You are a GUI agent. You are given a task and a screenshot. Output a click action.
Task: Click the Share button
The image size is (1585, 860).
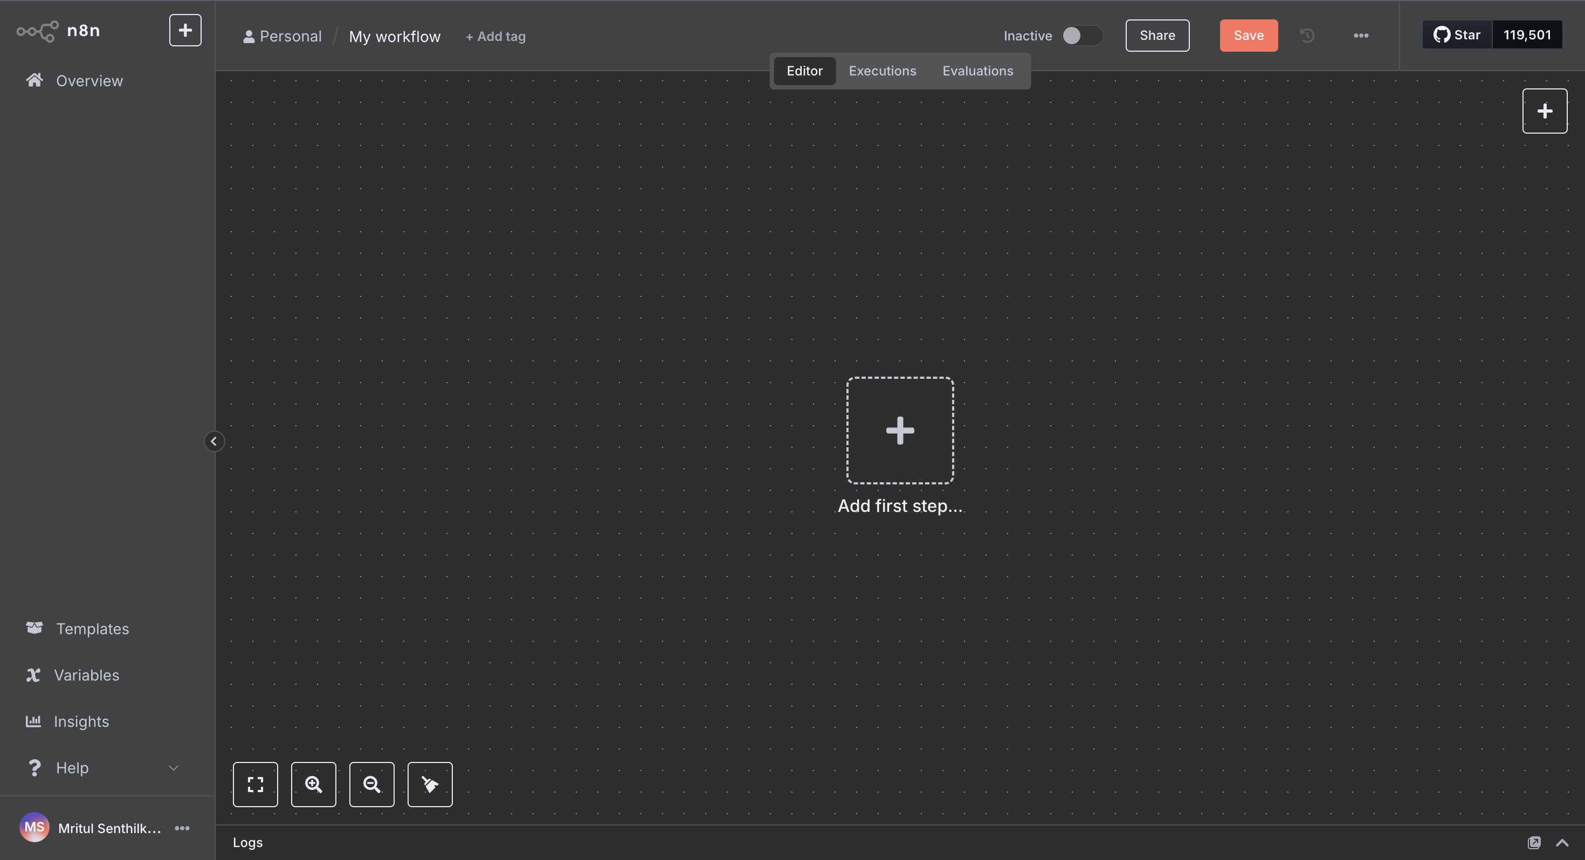click(x=1157, y=36)
